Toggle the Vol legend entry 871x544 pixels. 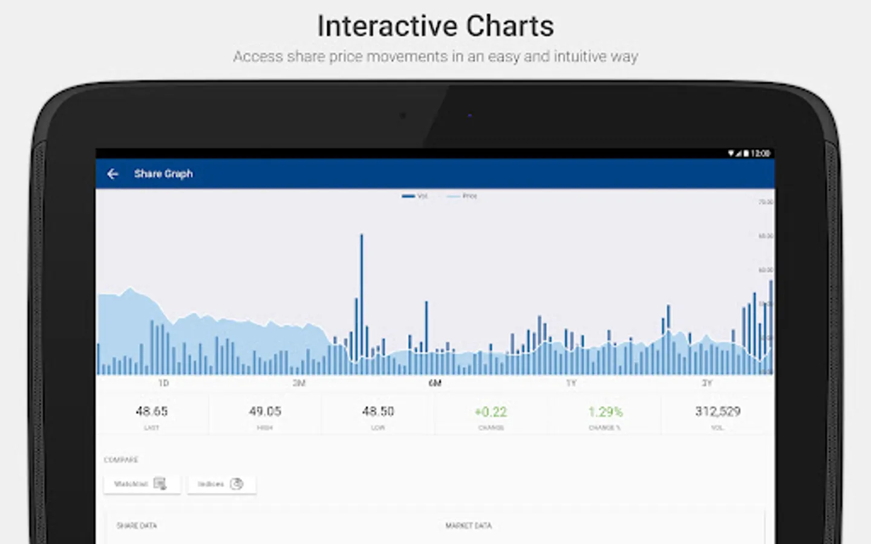(415, 196)
